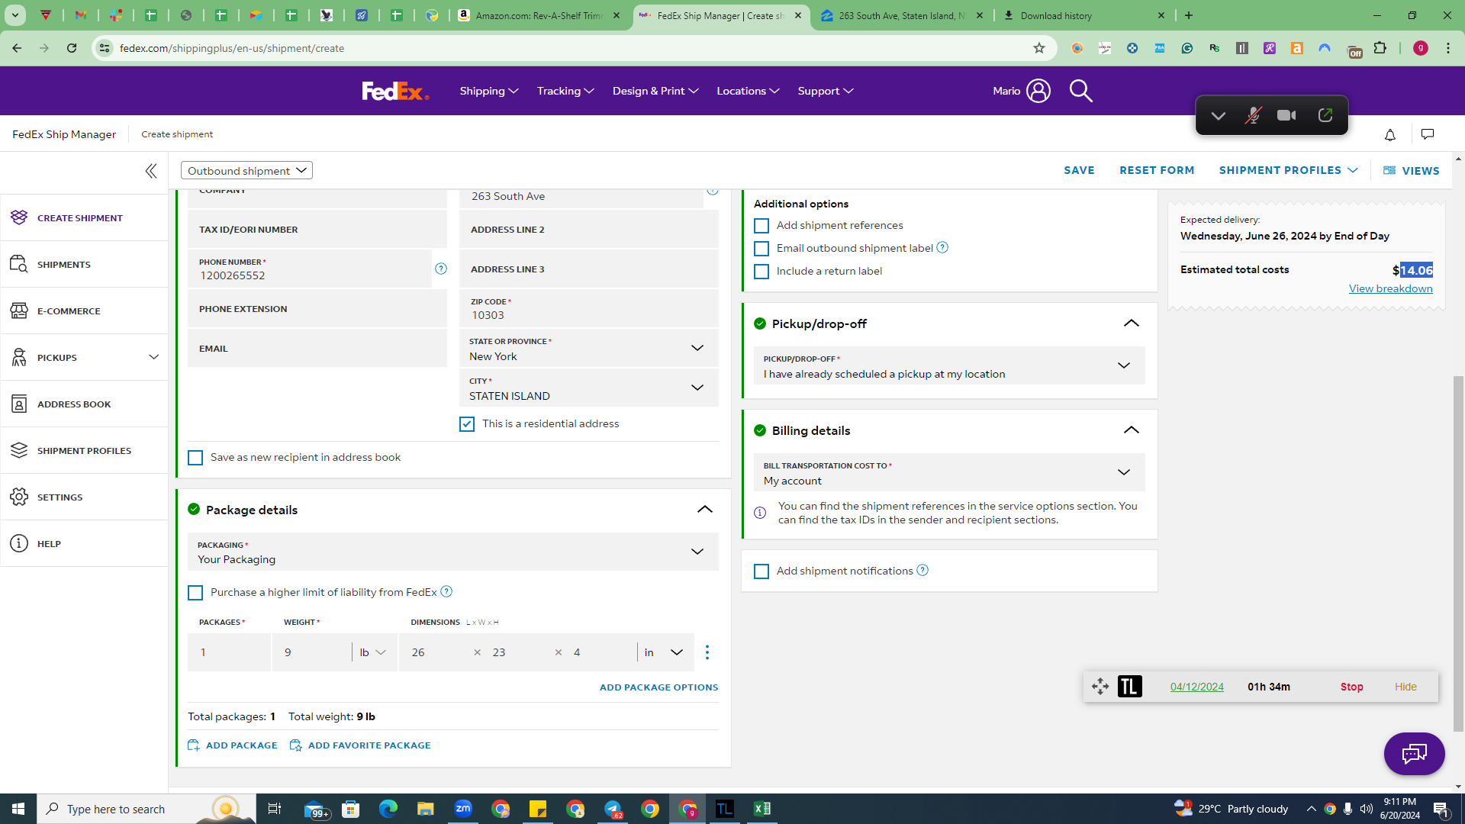
Task: Click the billing details info icon
Action: pos(760,513)
